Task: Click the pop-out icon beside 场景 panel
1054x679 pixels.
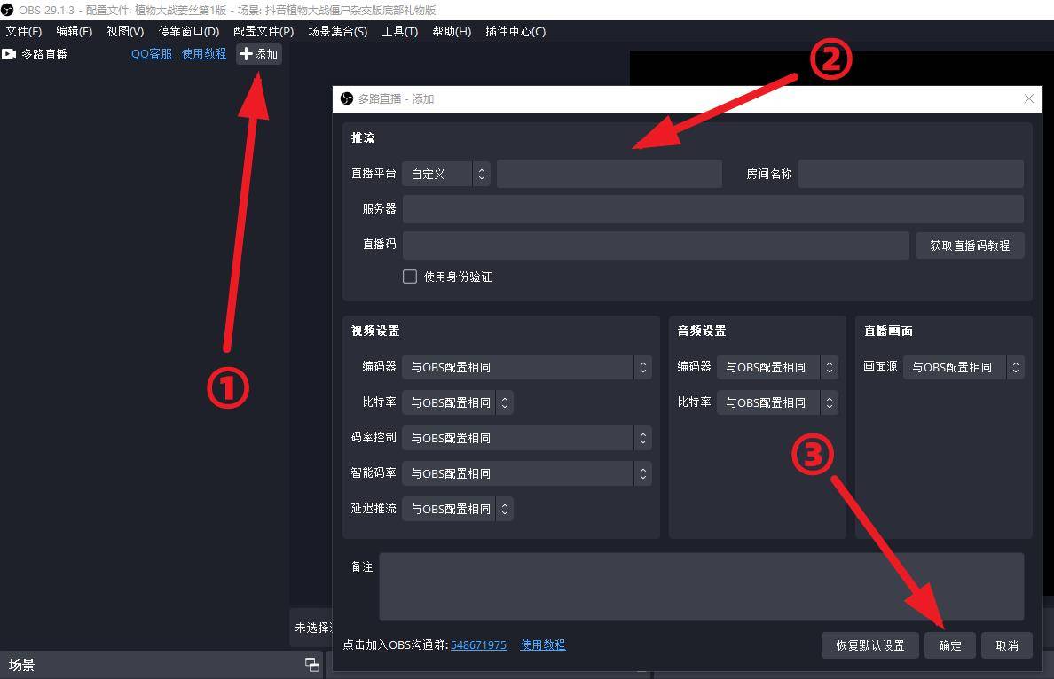Action: click(x=311, y=665)
